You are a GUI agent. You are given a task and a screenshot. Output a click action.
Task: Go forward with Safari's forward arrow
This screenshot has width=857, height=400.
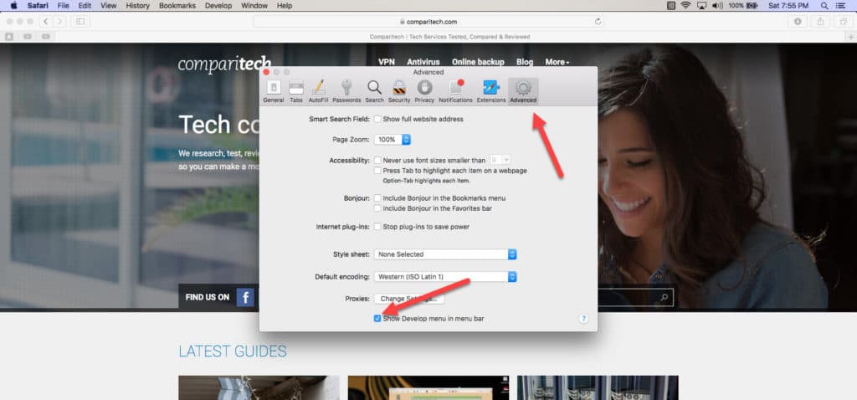click(x=59, y=21)
